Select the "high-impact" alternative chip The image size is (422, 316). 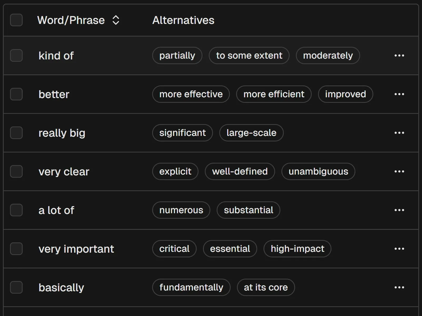tap(297, 249)
